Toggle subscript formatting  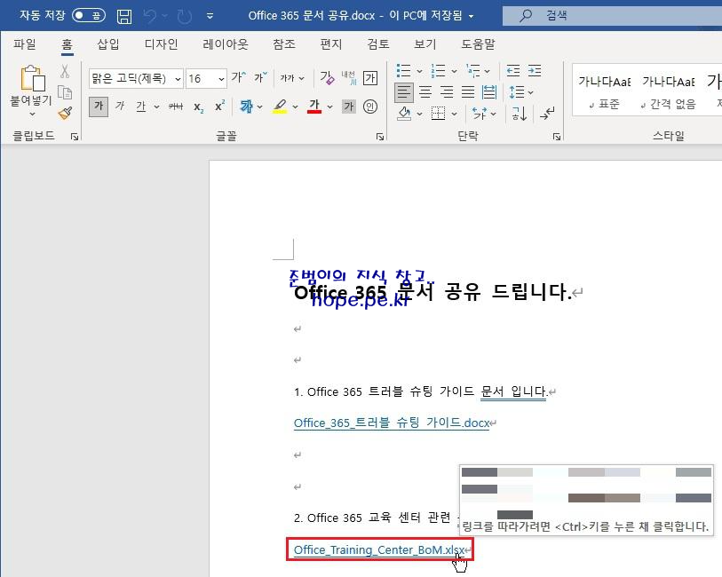coord(198,107)
